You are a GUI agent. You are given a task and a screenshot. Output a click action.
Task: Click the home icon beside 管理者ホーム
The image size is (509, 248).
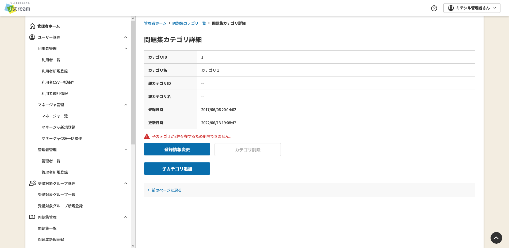coord(32,26)
